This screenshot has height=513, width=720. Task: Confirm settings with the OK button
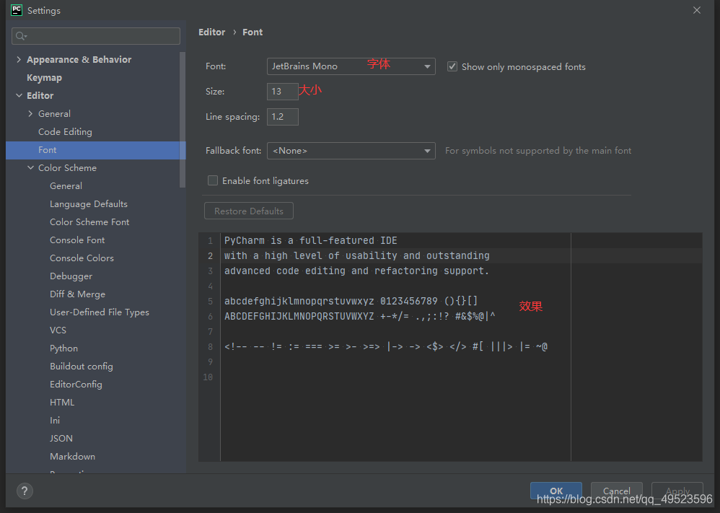tap(556, 490)
